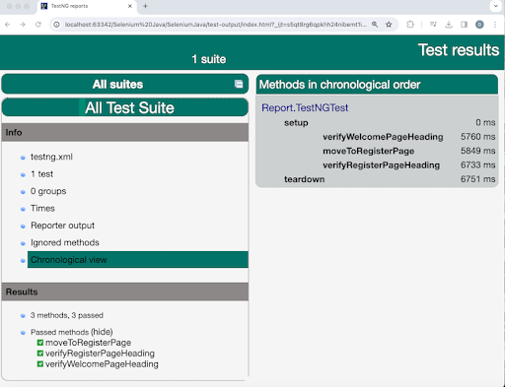
Task: Click the All suites header label
Action: pyautogui.click(x=117, y=85)
